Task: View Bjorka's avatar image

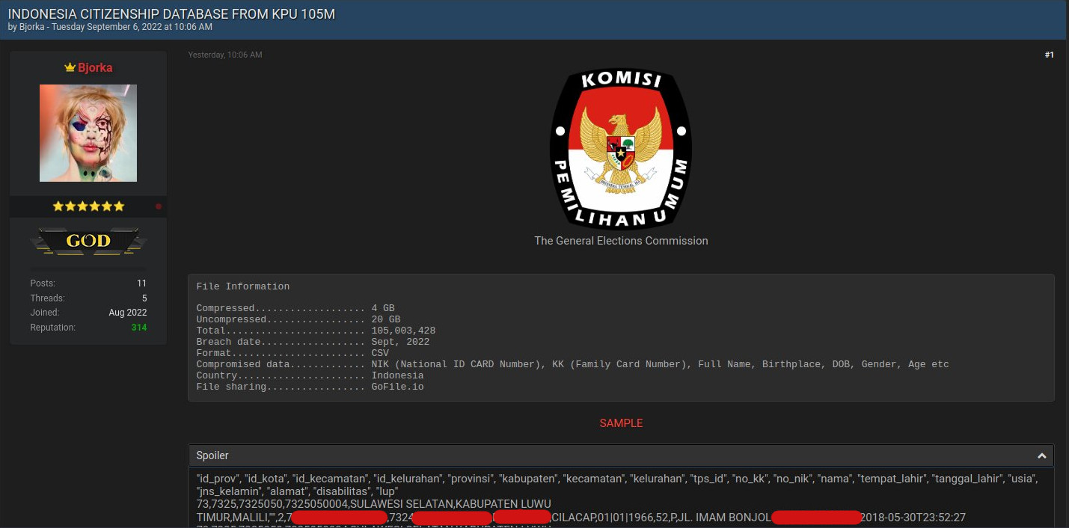Action: [x=88, y=133]
